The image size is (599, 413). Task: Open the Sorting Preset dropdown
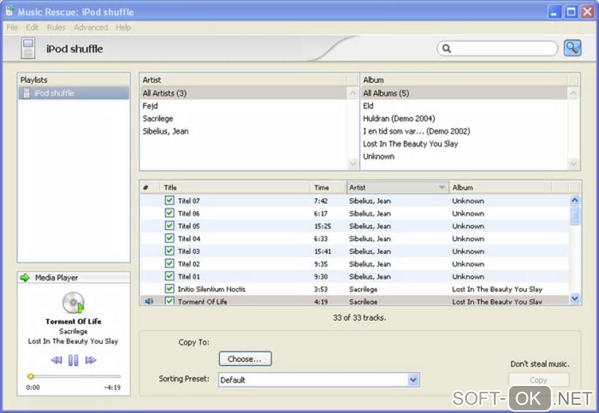tap(413, 380)
